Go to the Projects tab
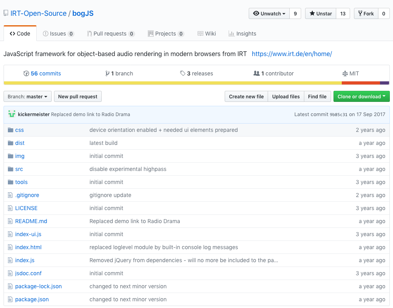Screen dimensions: 393x308 point(166,34)
